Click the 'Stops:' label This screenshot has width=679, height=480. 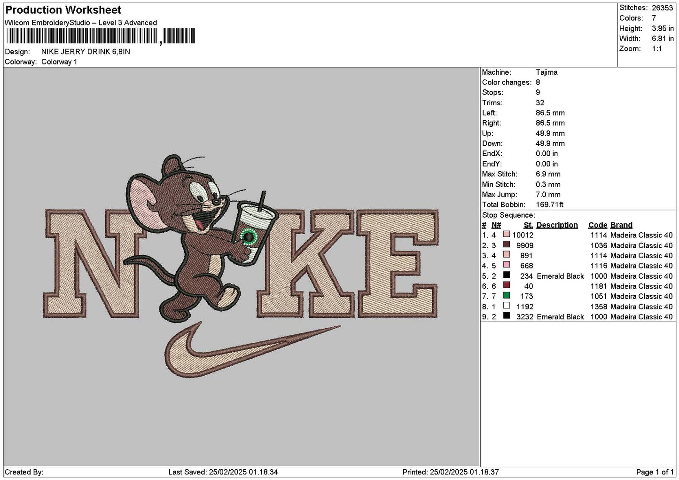click(492, 93)
